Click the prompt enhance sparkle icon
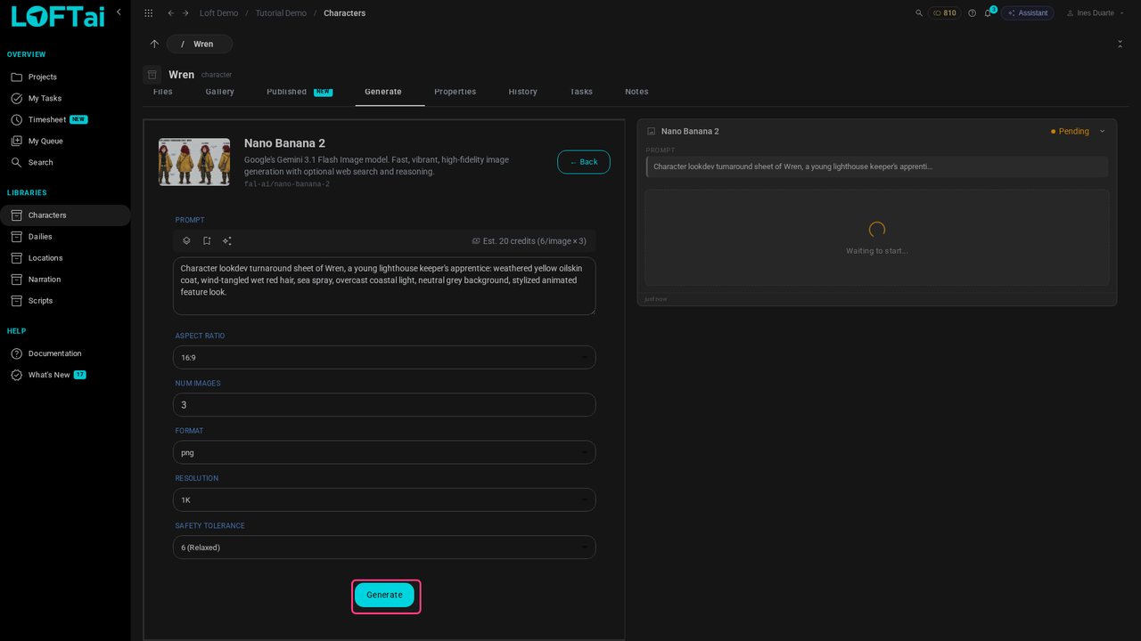The width and height of the screenshot is (1141, 641). 227,240
